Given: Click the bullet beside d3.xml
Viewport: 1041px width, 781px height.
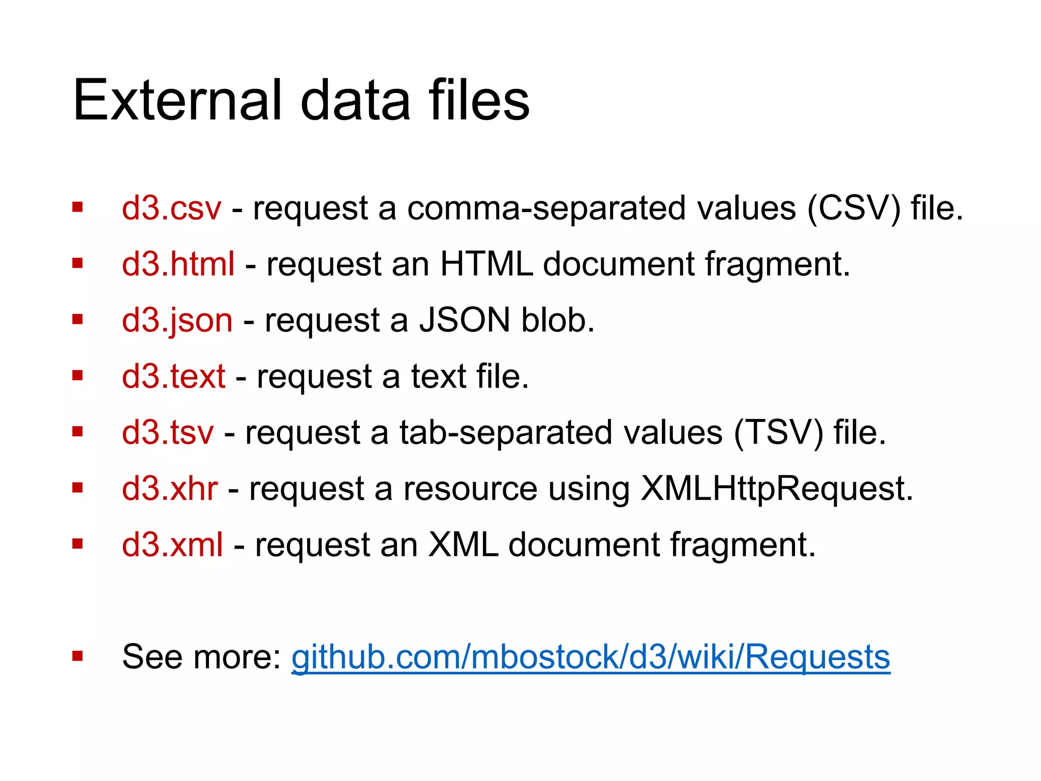Looking at the screenshot, I should [x=77, y=544].
